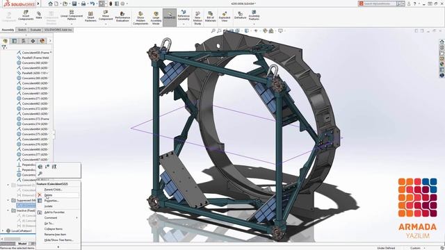The height and width of the screenshot is (250, 445).
Task: Open the Help question mark
Action: 414,3
